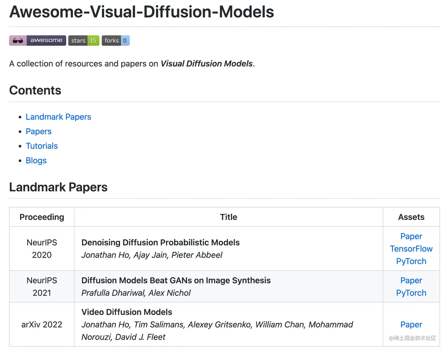
Task: Go to the Papers section link
Action: [39, 131]
